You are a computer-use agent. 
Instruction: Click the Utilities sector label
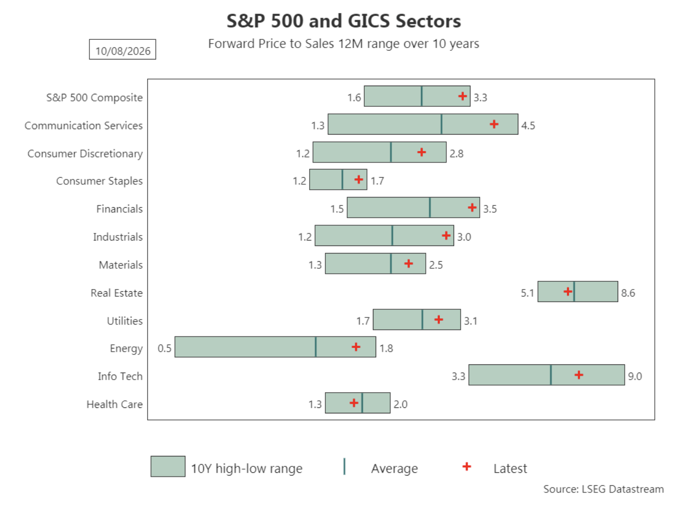pos(125,321)
